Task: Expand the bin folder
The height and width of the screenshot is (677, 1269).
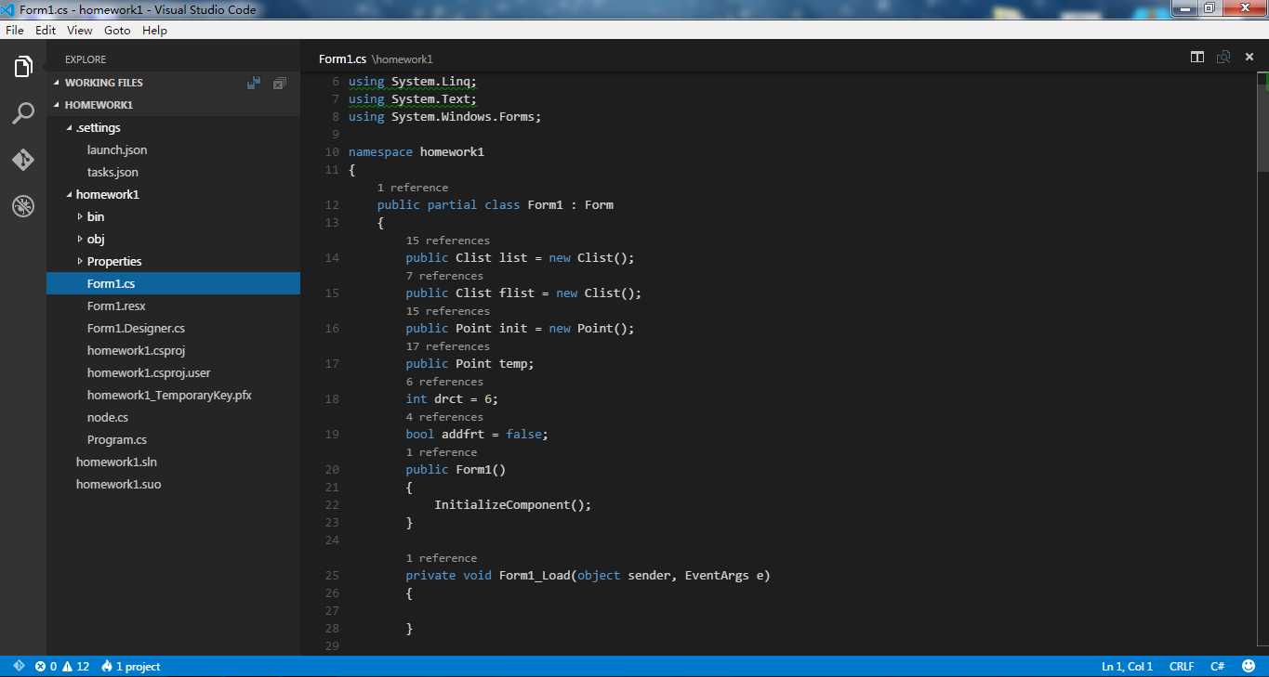Action: point(96,216)
